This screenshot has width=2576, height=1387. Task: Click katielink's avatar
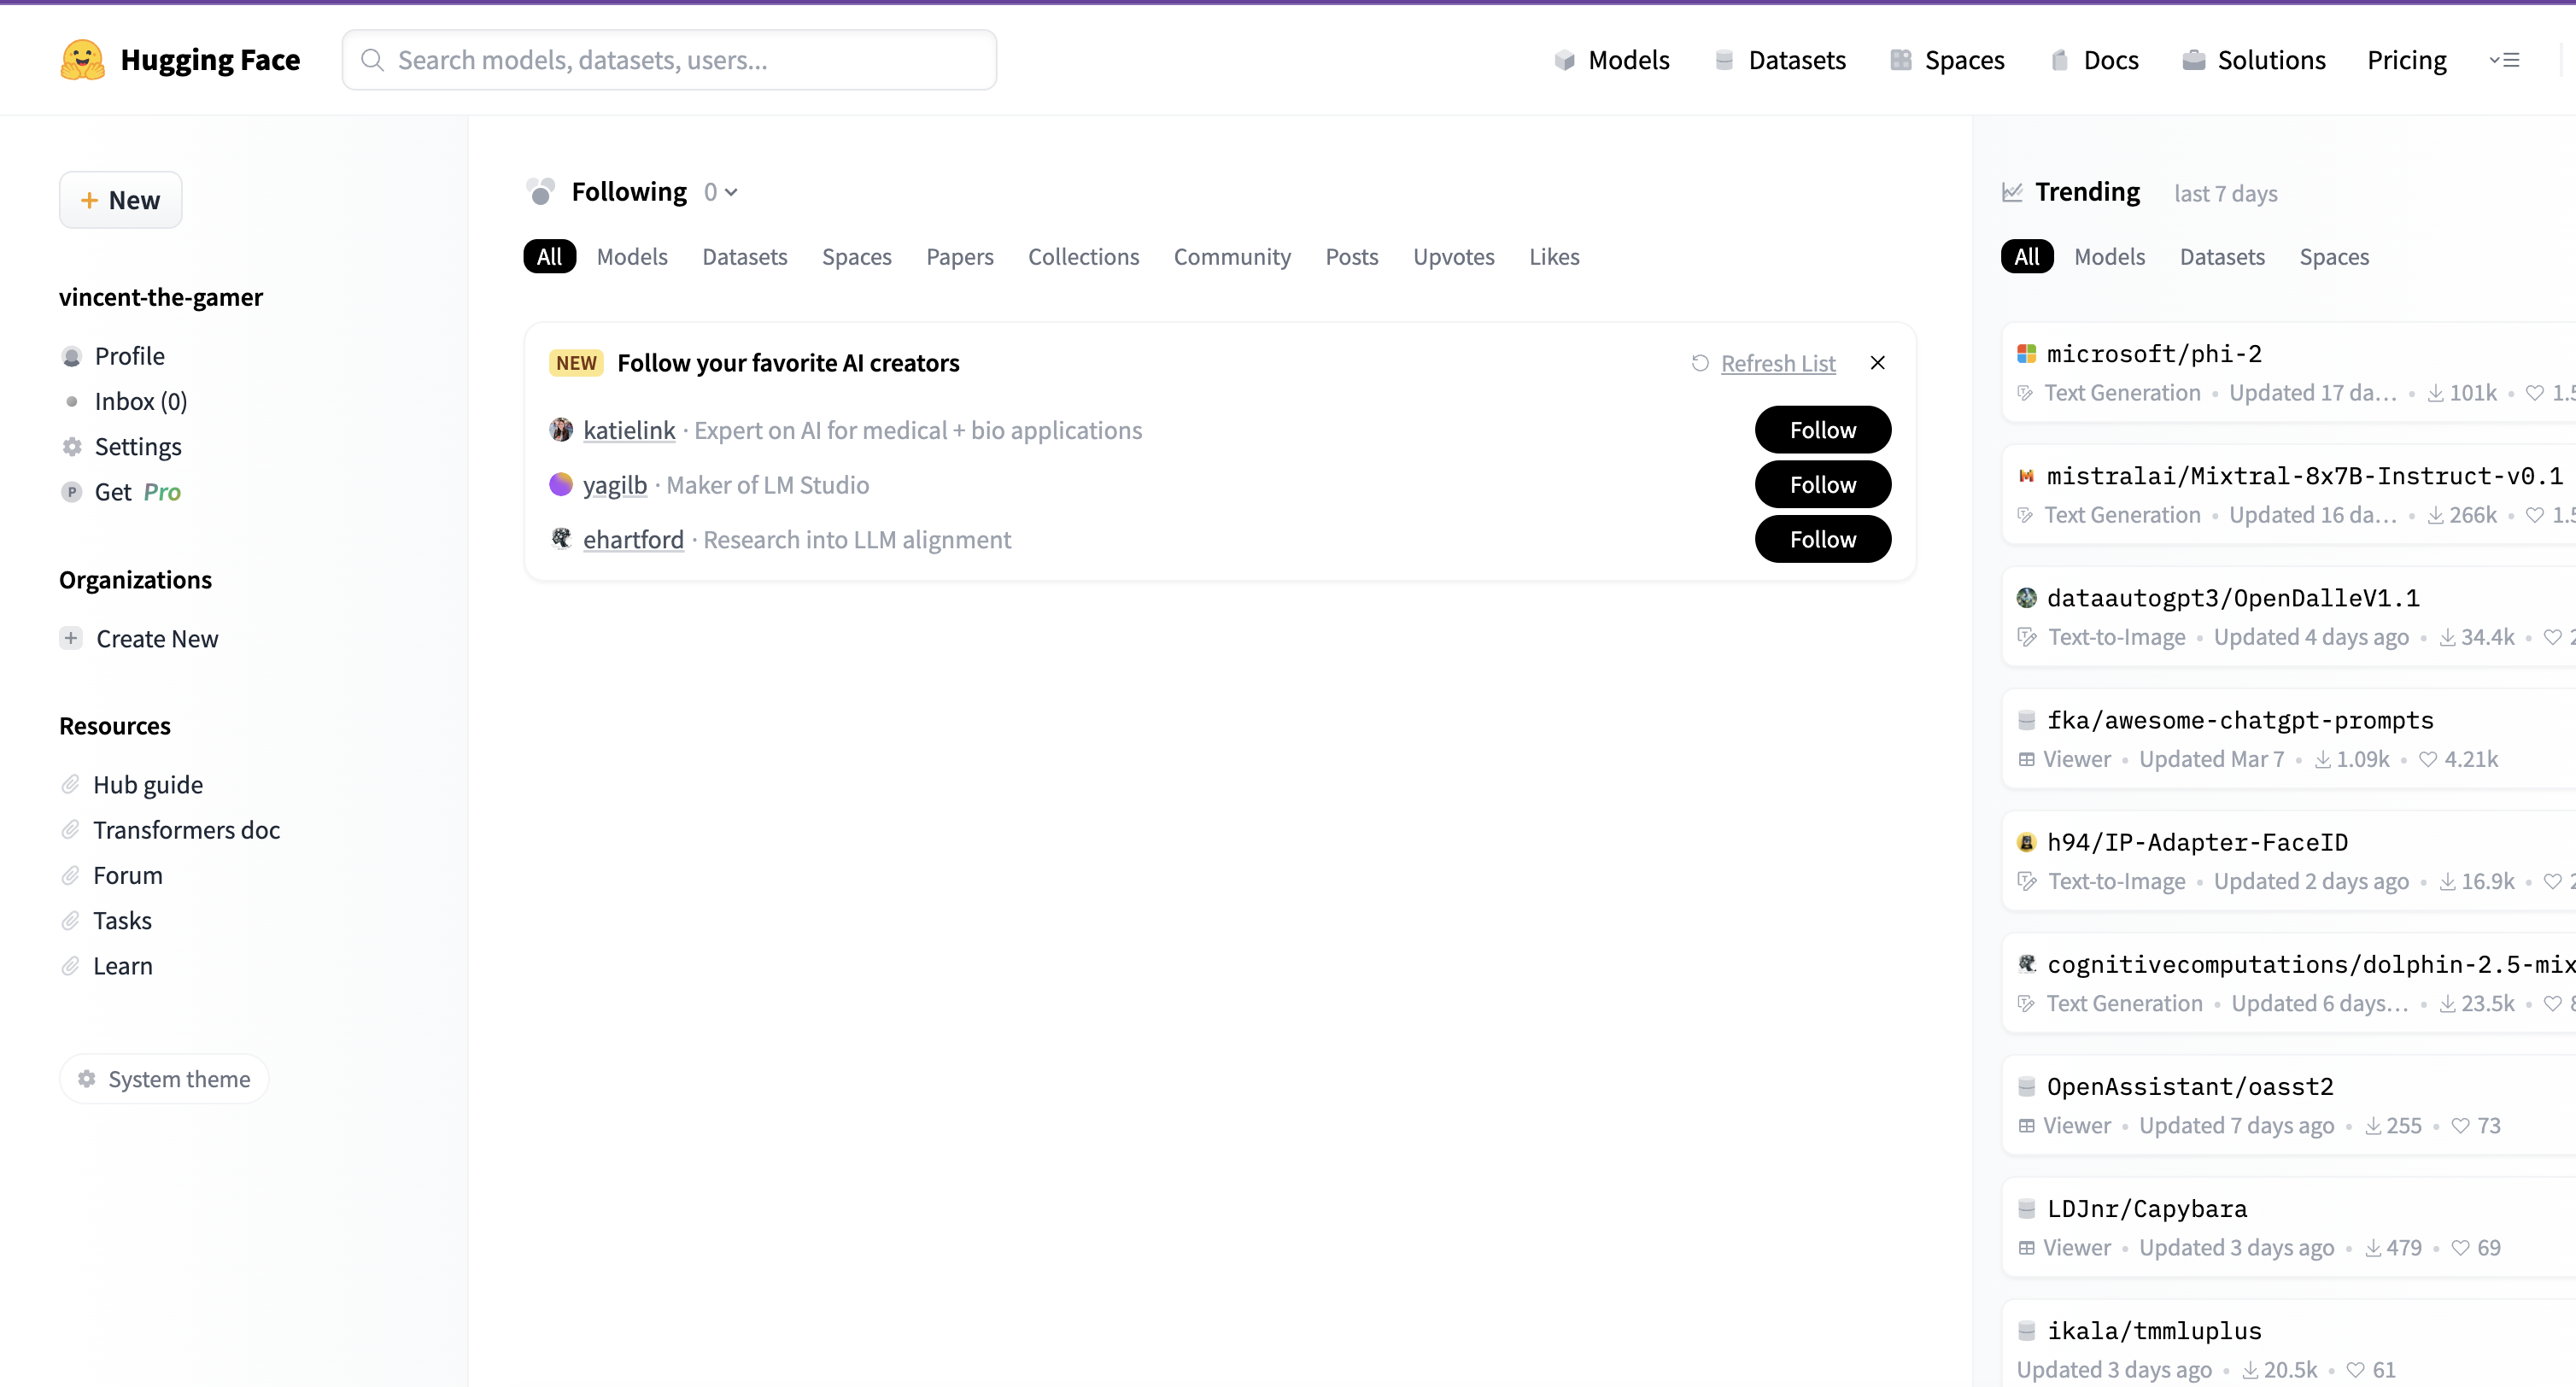[x=561, y=430]
